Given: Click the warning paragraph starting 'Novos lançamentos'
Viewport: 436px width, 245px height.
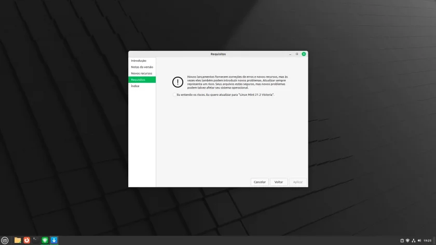Looking at the screenshot, I should (x=238, y=82).
